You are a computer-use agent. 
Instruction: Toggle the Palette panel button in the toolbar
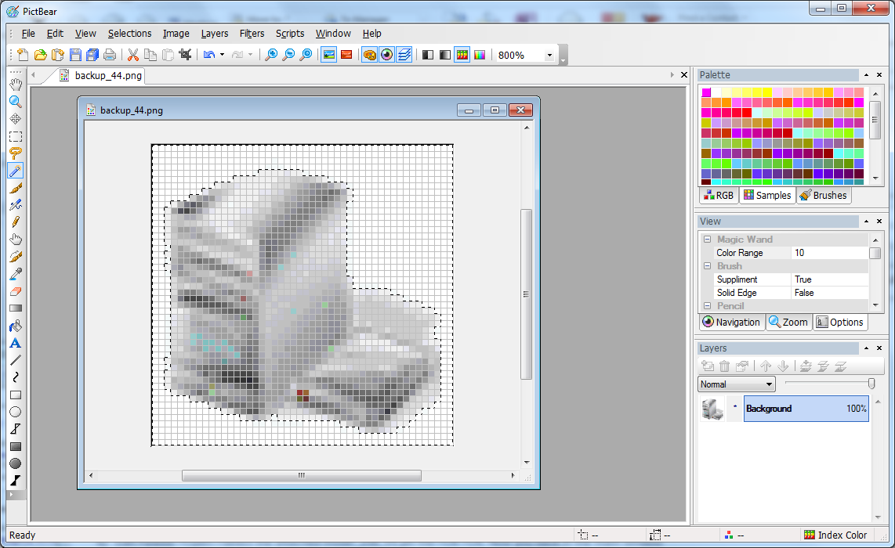[368, 55]
